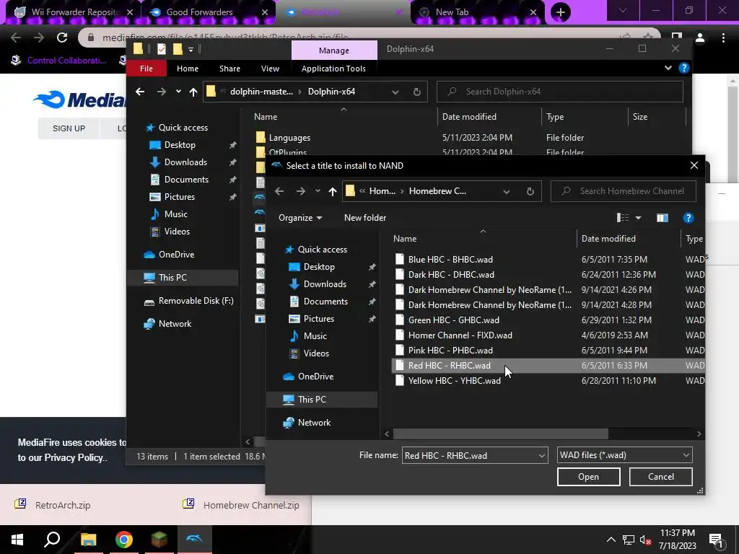Refresh the Dolphin-x64 Explorer folder
739x554 pixels.
[x=416, y=92]
